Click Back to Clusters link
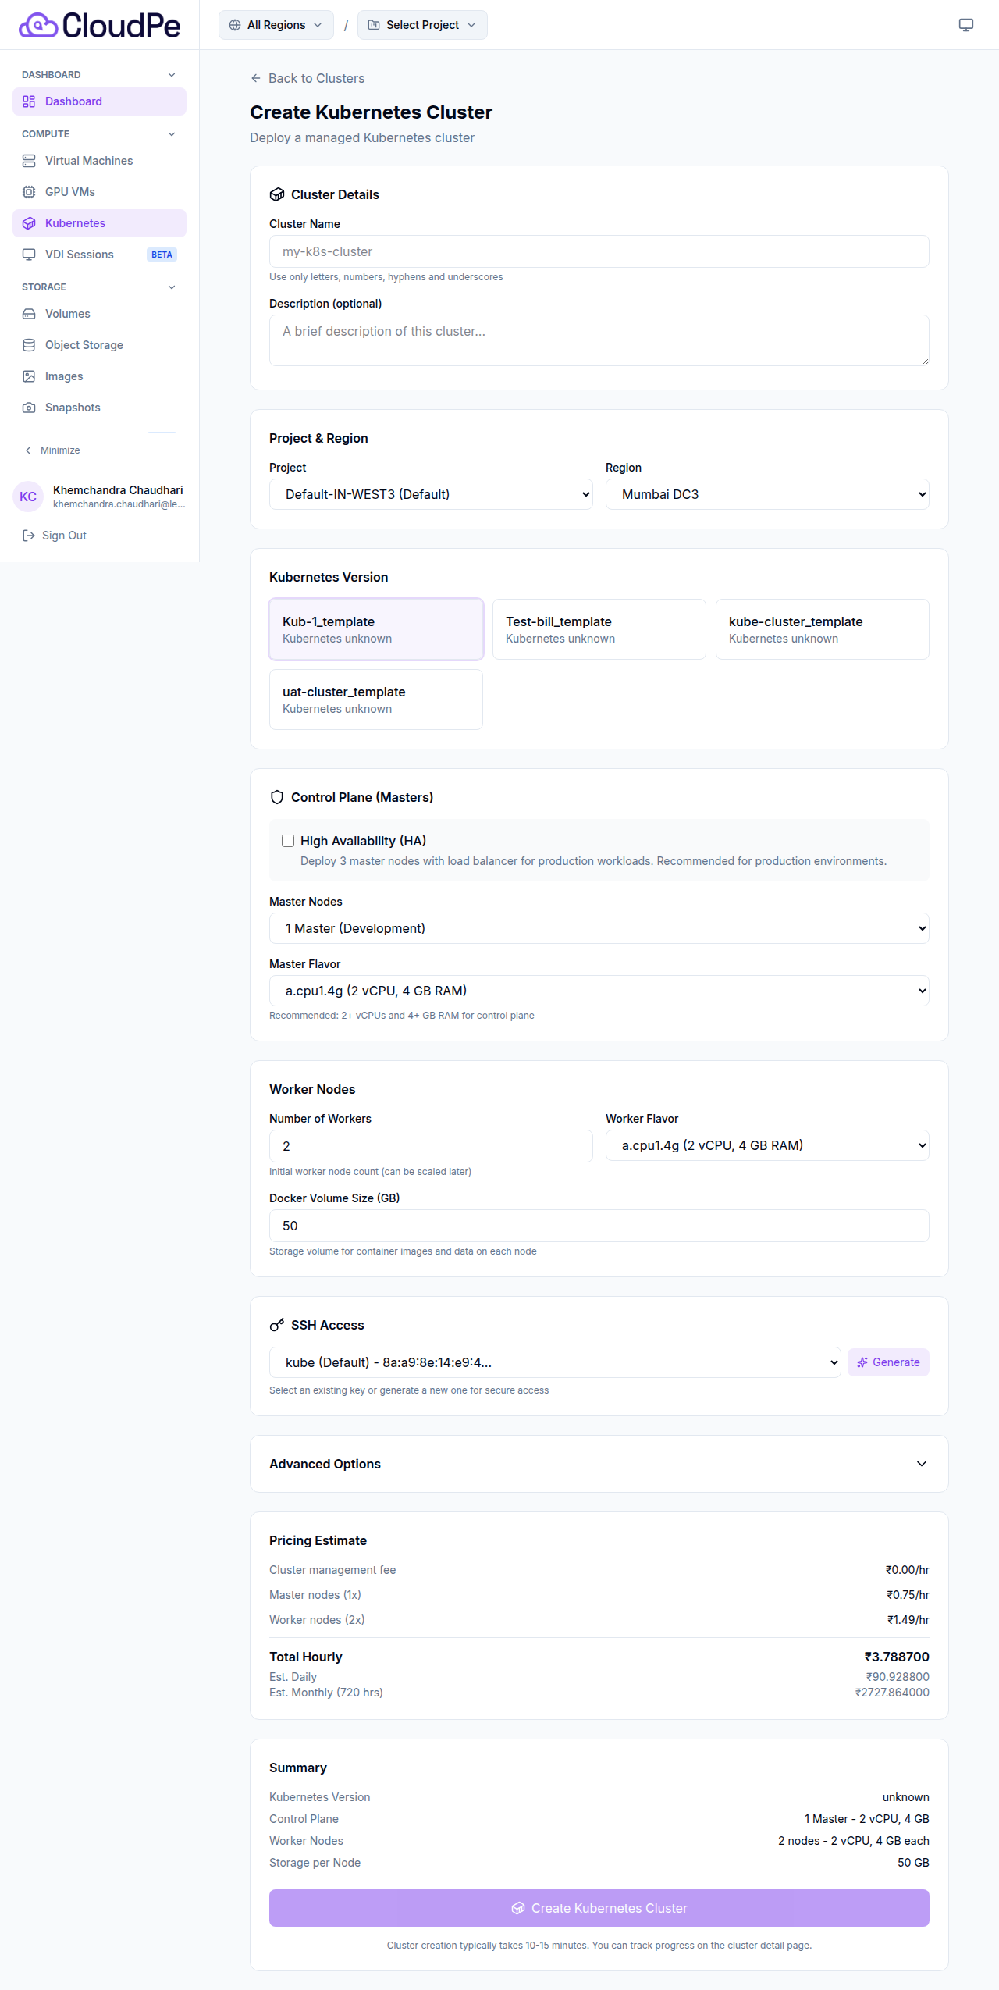 (x=308, y=78)
